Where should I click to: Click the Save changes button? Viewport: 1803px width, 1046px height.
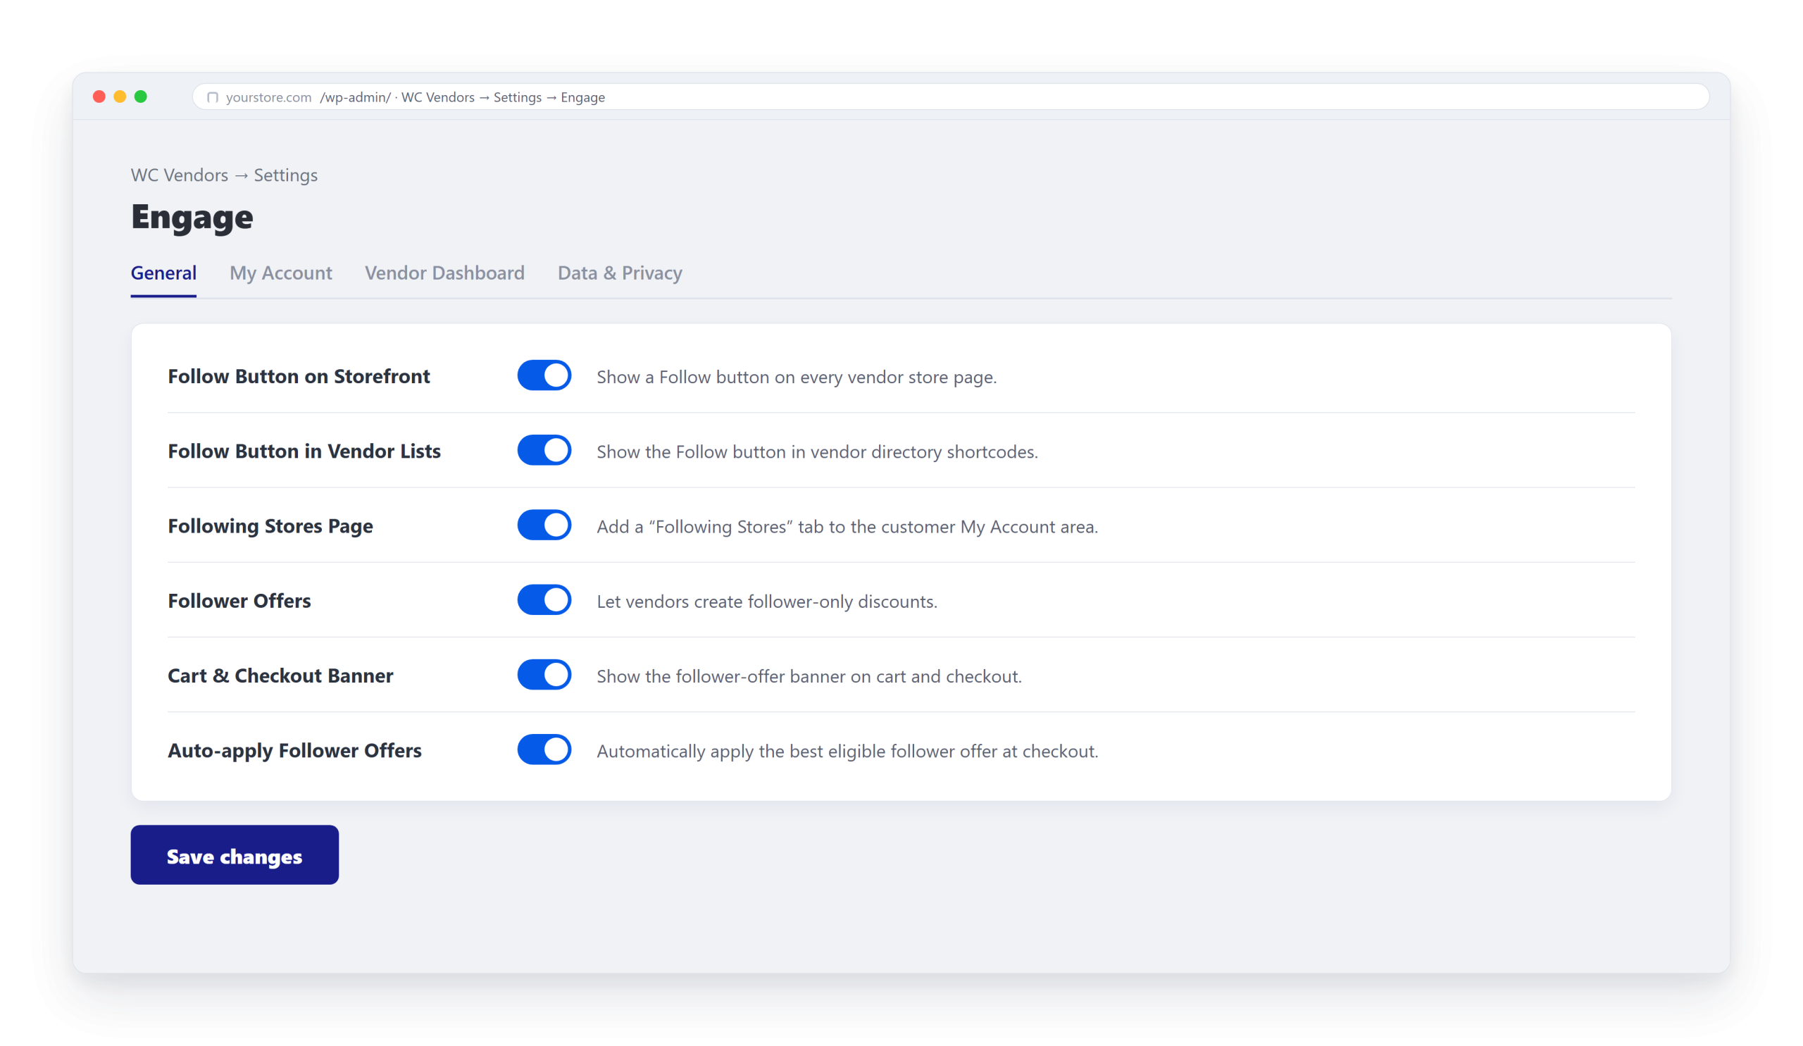(235, 855)
